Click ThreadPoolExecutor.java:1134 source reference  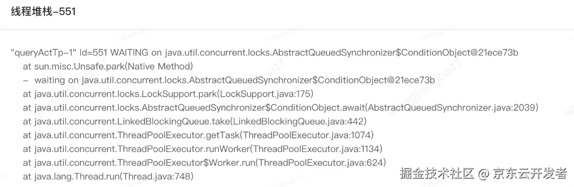tap(316, 149)
